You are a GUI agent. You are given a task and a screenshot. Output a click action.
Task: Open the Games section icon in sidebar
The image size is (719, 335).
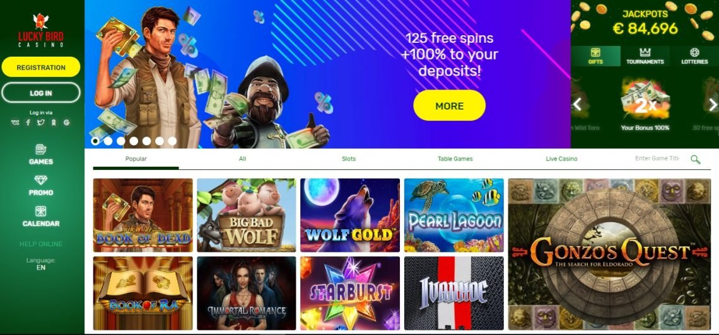(41, 149)
